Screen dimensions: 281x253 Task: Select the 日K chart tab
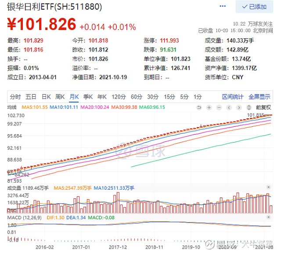(46, 97)
